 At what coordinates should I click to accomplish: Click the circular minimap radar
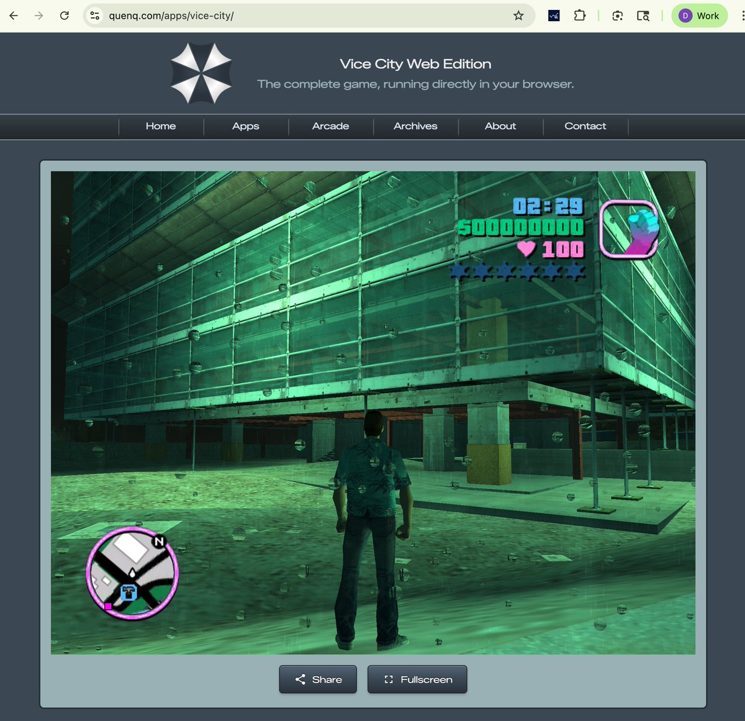(x=132, y=573)
